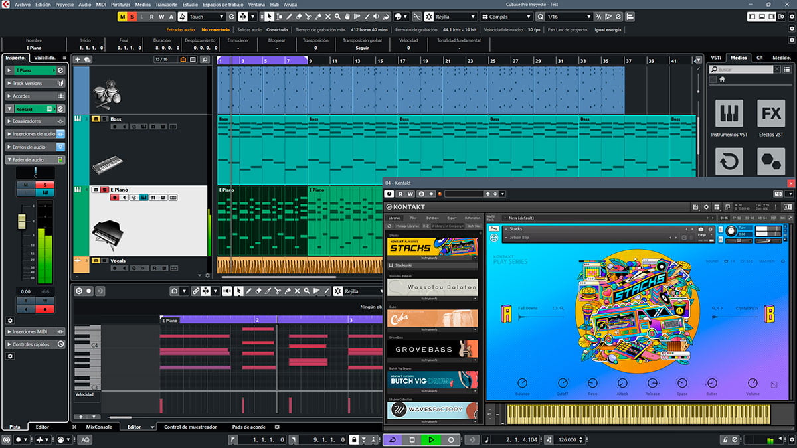Expand Controles rápidos section
Screen dimensions: 797x448
pos(35,344)
